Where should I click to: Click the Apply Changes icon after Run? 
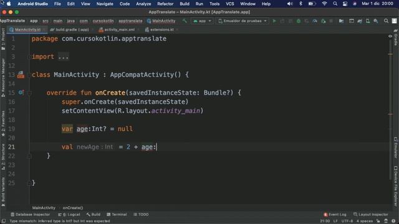282,21
